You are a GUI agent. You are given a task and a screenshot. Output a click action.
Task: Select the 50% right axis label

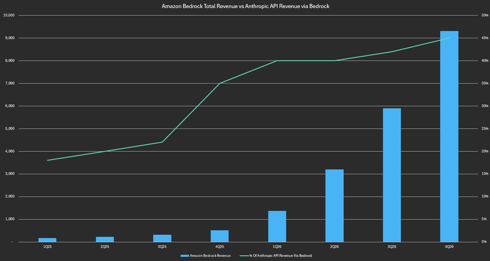pos(485,15)
